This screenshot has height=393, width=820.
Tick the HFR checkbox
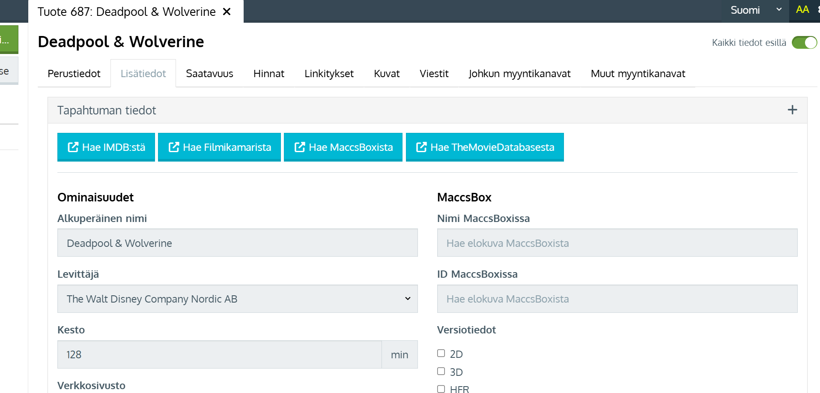tap(441, 389)
